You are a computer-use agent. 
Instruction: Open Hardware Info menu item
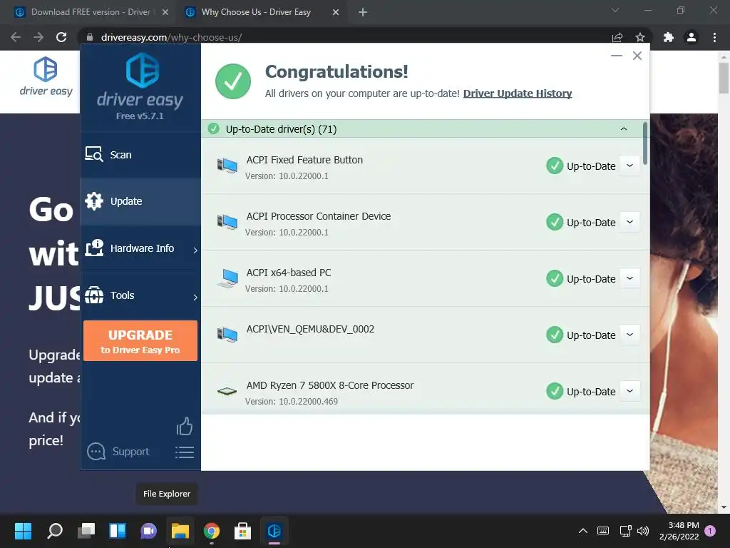[140, 248]
